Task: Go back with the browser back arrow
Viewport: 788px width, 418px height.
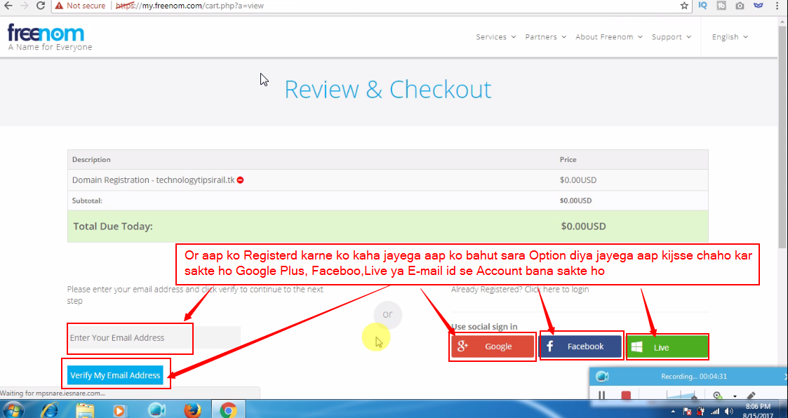Action: tap(8, 6)
